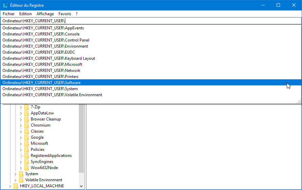The width and height of the screenshot is (302, 190).
Task: Select the HKEY_CURRENT_USER\Console suggestion
Action: 151,34
